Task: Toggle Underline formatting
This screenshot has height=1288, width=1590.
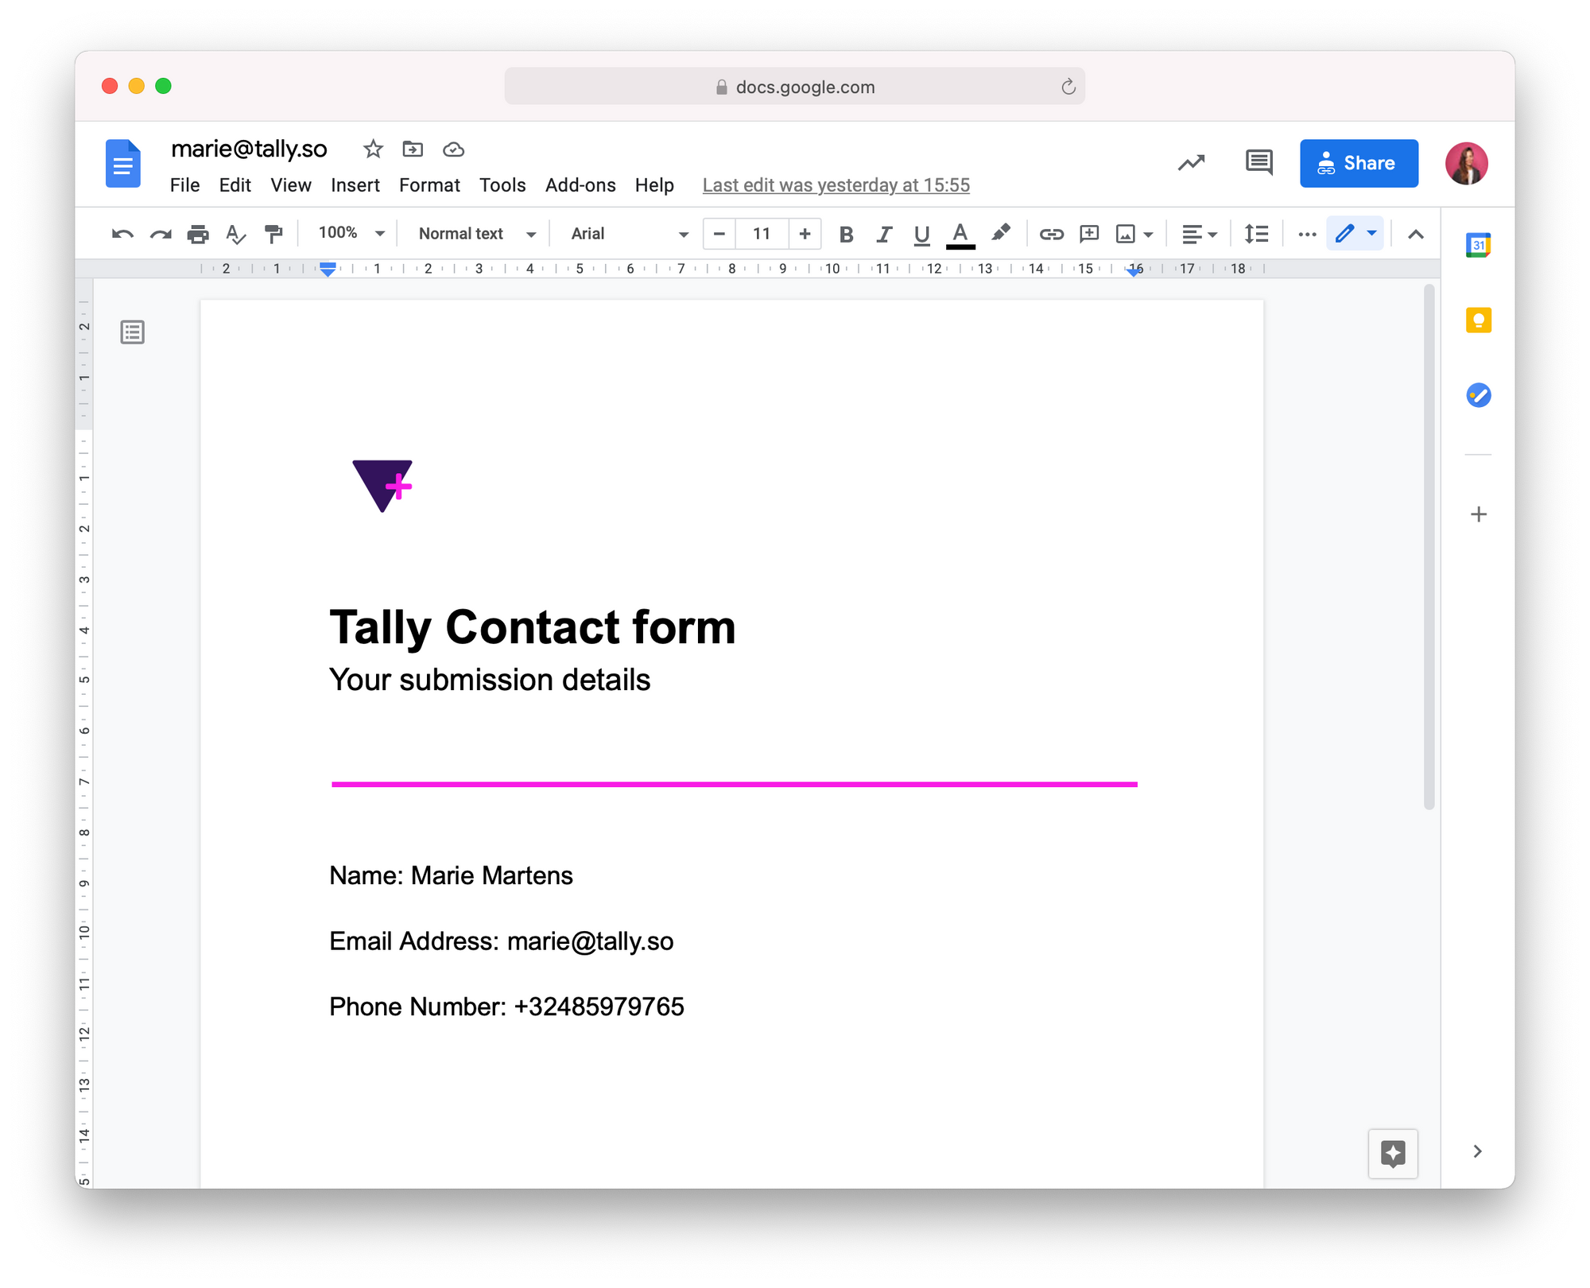Action: point(921,234)
